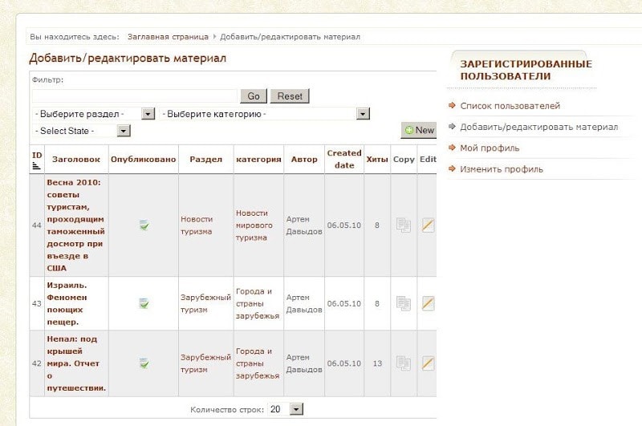The width and height of the screenshot is (642, 426).
Task: Edit article 42 with the pencil icon
Action: 428,363
